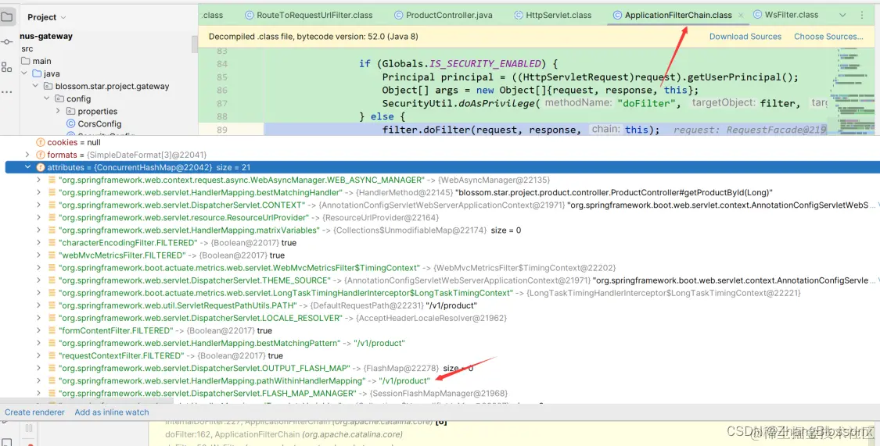Collapse the attributes ConcurrentHashMap node
The image size is (880, 446).
coord(27,167)
